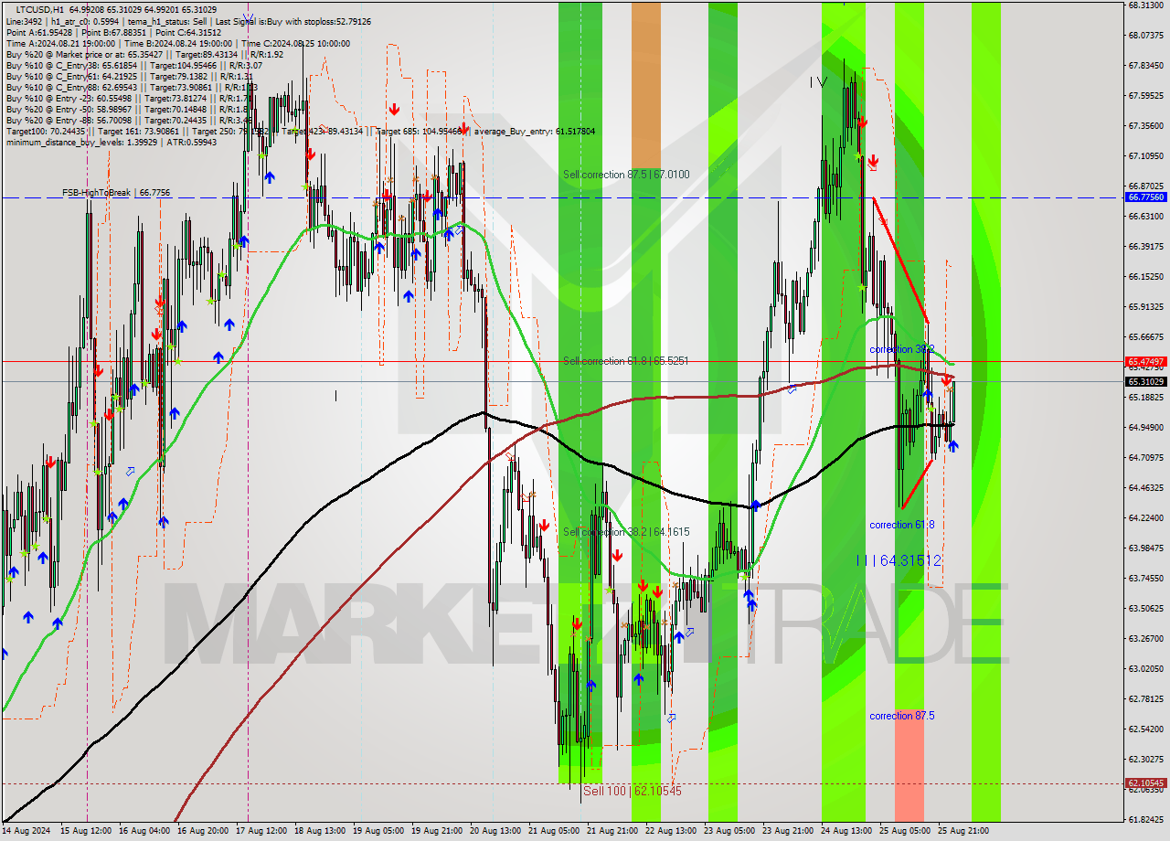Click the '21 Aug 05:00' time label
This screenshot has height=841, width=1170.
click(x=556, y=831)
